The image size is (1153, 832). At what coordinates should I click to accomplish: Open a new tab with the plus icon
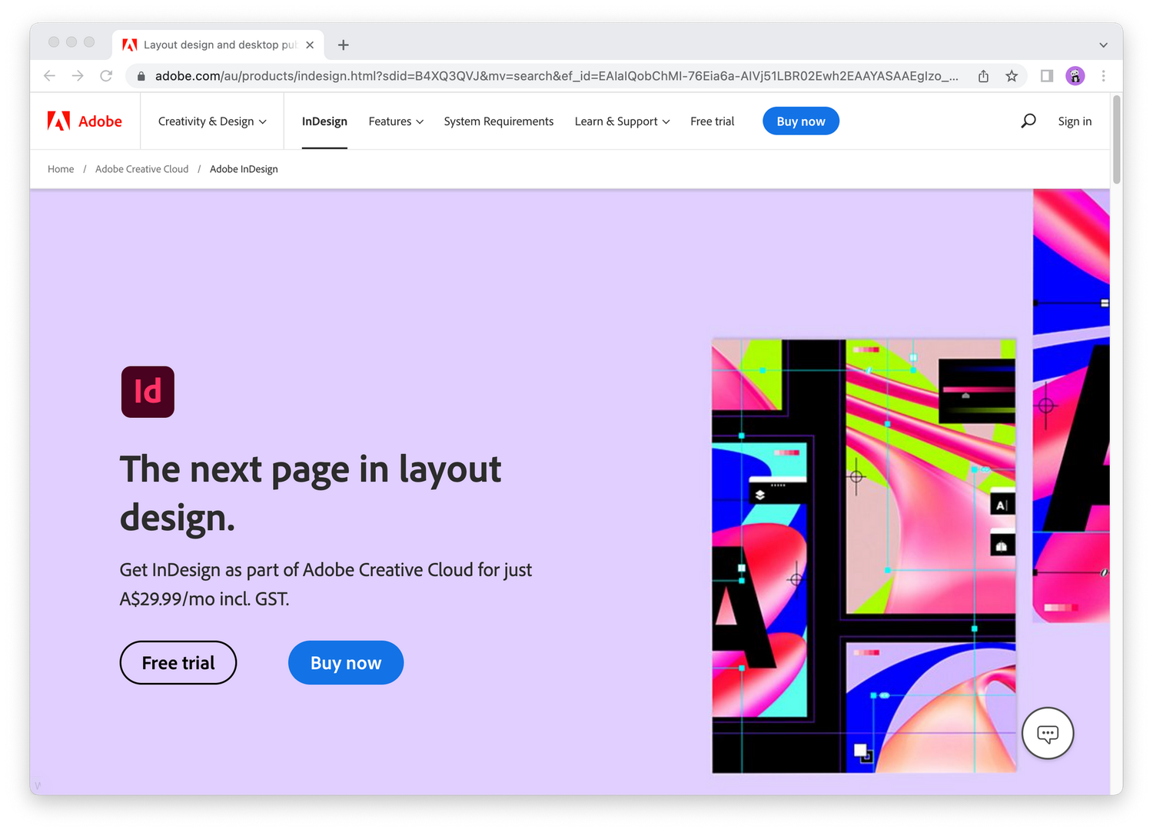click(344, 45)
